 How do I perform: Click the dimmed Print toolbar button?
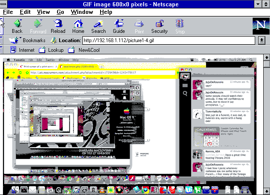(x=139, y=26)
